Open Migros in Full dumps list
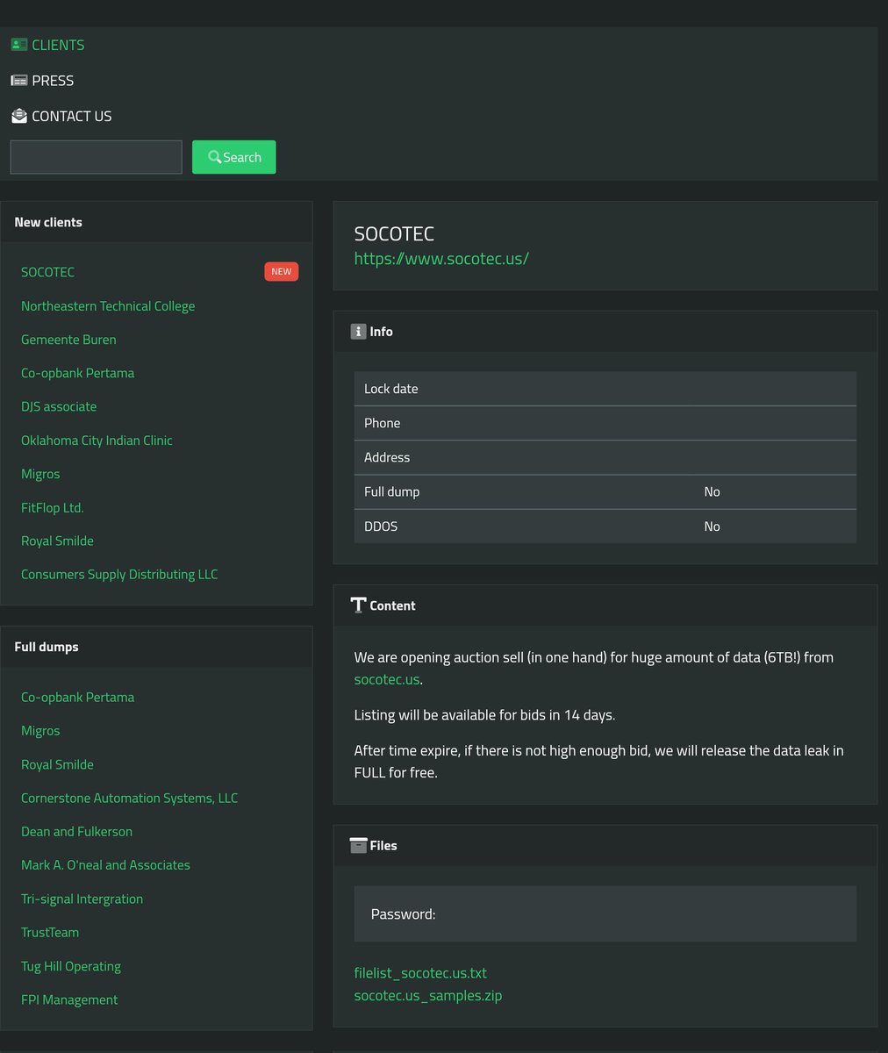Screen dimensions: 888x1053 40,730
